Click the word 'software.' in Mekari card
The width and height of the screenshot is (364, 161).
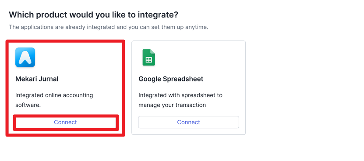coord(28,105)
